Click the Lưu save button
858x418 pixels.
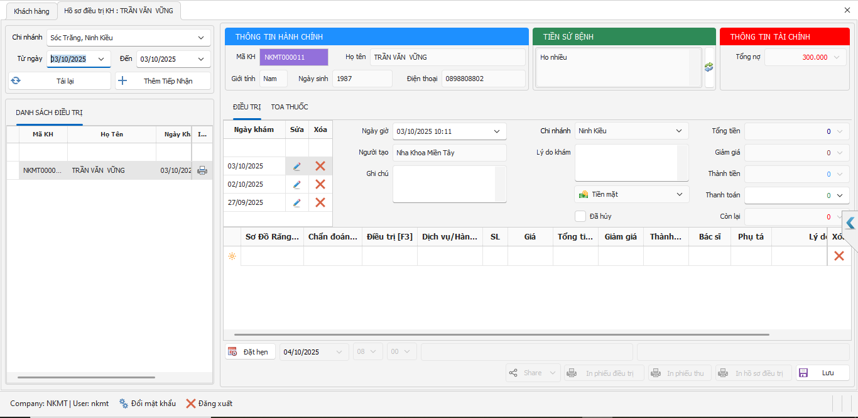click(823, 373)
